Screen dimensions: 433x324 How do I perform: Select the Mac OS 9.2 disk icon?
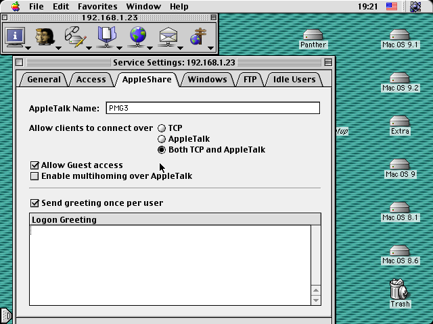point(400,78)
